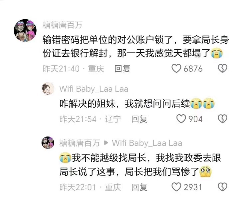Like Wifi Baby_Laa Laa's reply
The height and width of the screenshot is (206, 249).
tap(181, 119)
